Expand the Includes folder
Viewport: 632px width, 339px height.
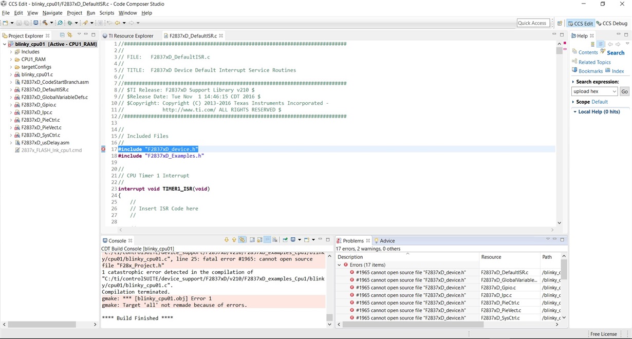pyautogui.click(x=11, y=52)
